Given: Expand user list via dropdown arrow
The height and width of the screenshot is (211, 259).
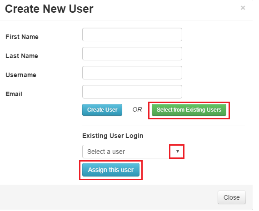Looking at the screenshot, I should (x=178, y=152).
